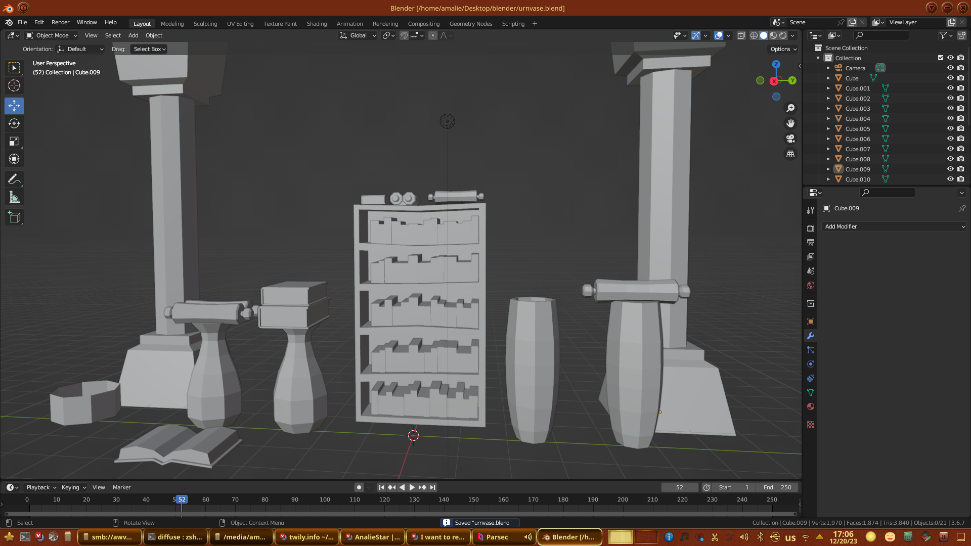Click the Add Cube tool
Screen dimensions: 971x546
[14, 217]
